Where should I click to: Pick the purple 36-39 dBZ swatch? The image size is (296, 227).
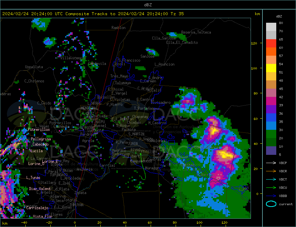coord(271,109)
